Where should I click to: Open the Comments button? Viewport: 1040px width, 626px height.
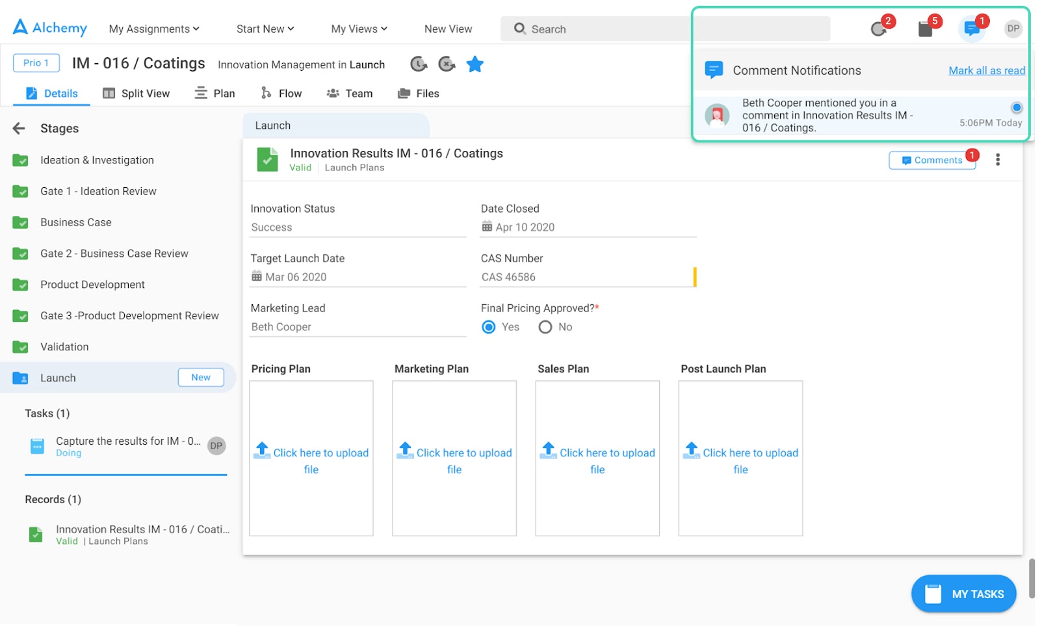tap(932, 160)
